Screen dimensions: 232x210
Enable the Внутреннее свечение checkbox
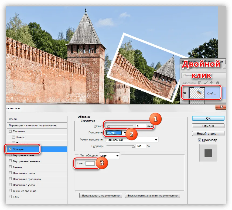click(x=10, y=161)
